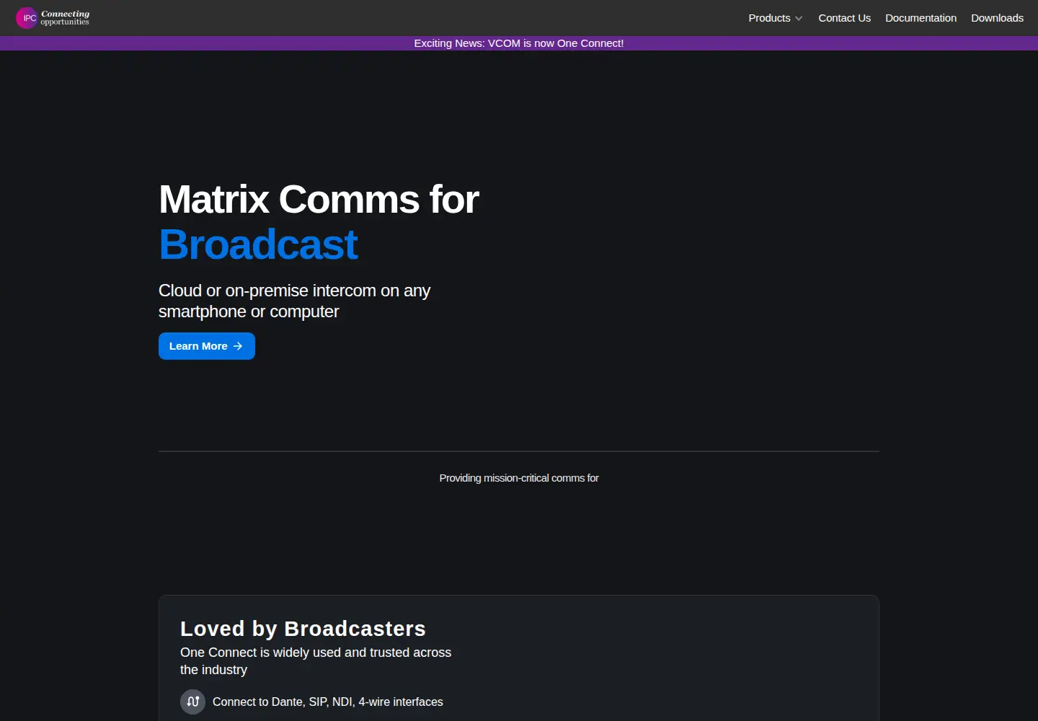Click the Matrix Comms for heading

coord(319,199)
